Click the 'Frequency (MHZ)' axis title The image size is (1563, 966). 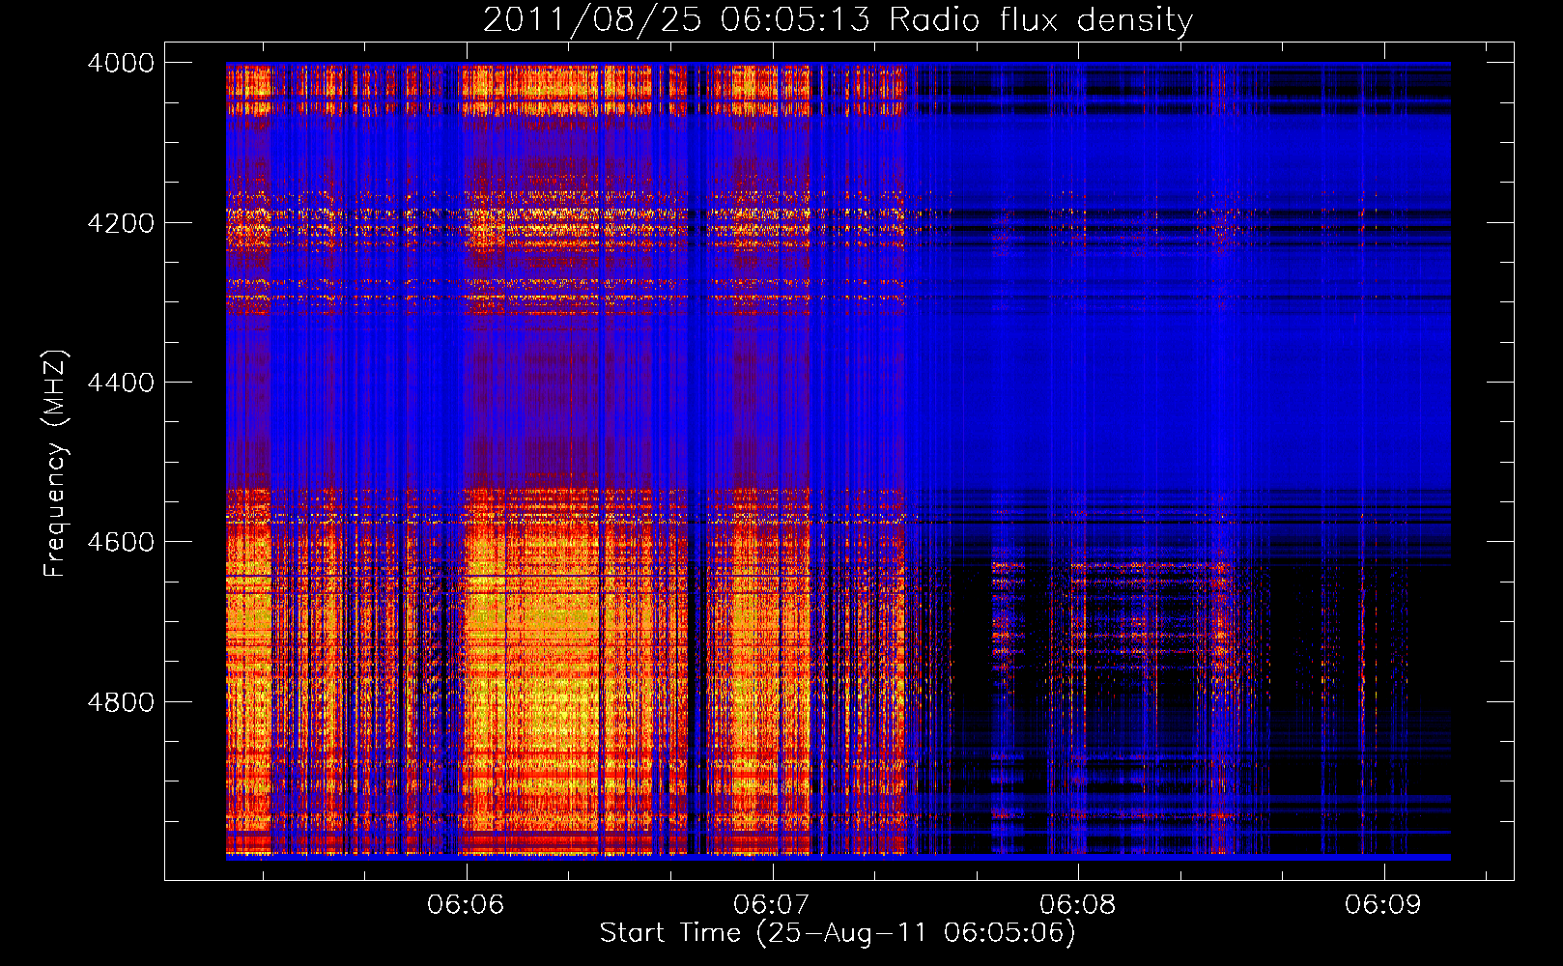pyautogui.click(x=55, y=463)
